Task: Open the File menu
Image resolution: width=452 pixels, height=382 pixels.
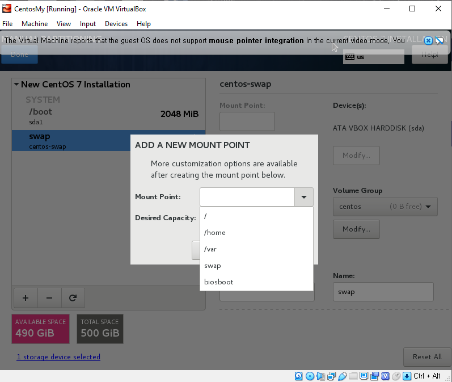Action: [7, 24]
